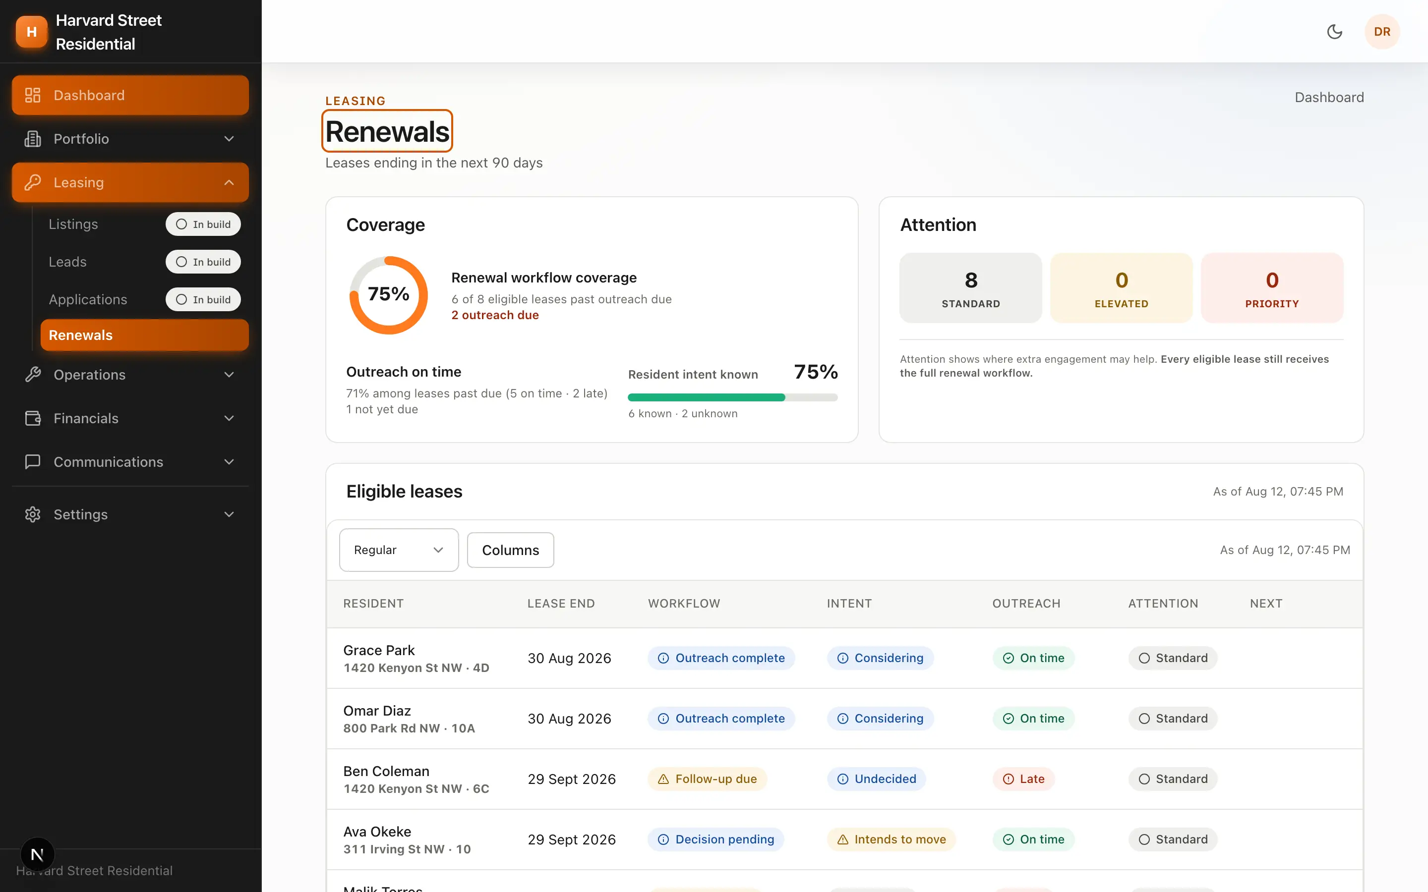
Task: Open the Leads submenu item
Action: (145, 262)
